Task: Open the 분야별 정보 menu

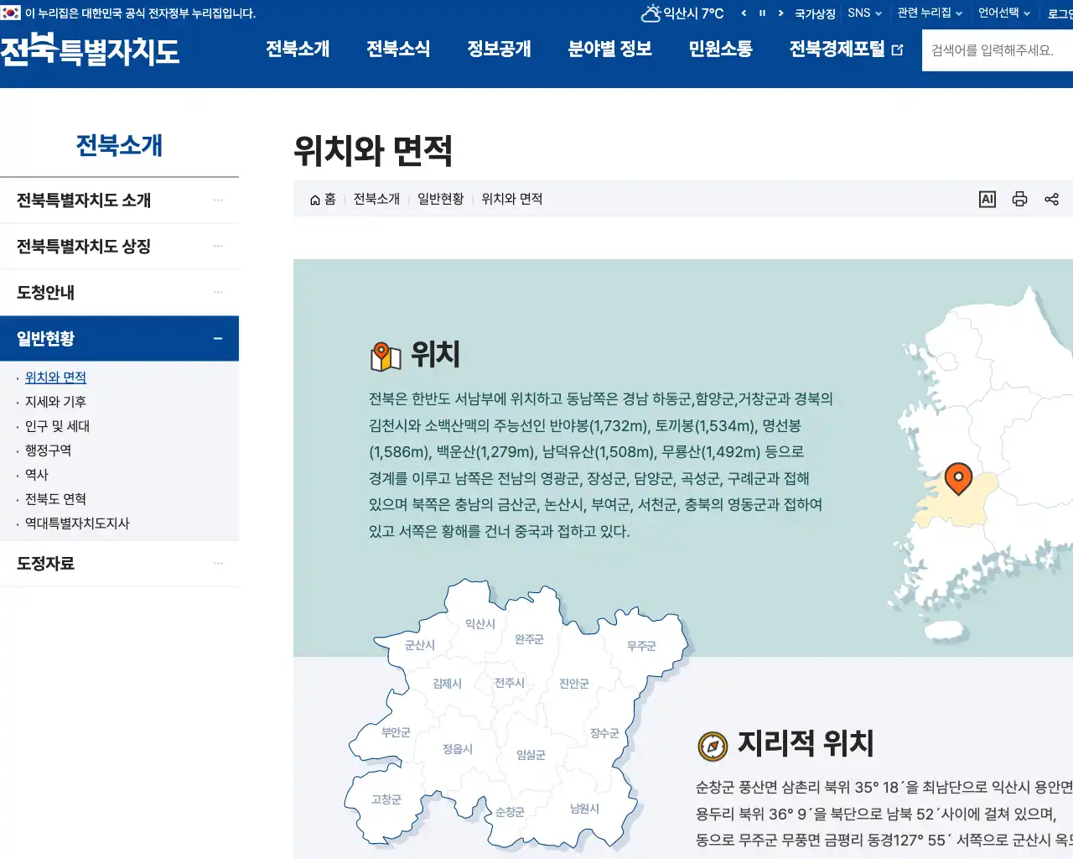Action: [x=609, y=49]
